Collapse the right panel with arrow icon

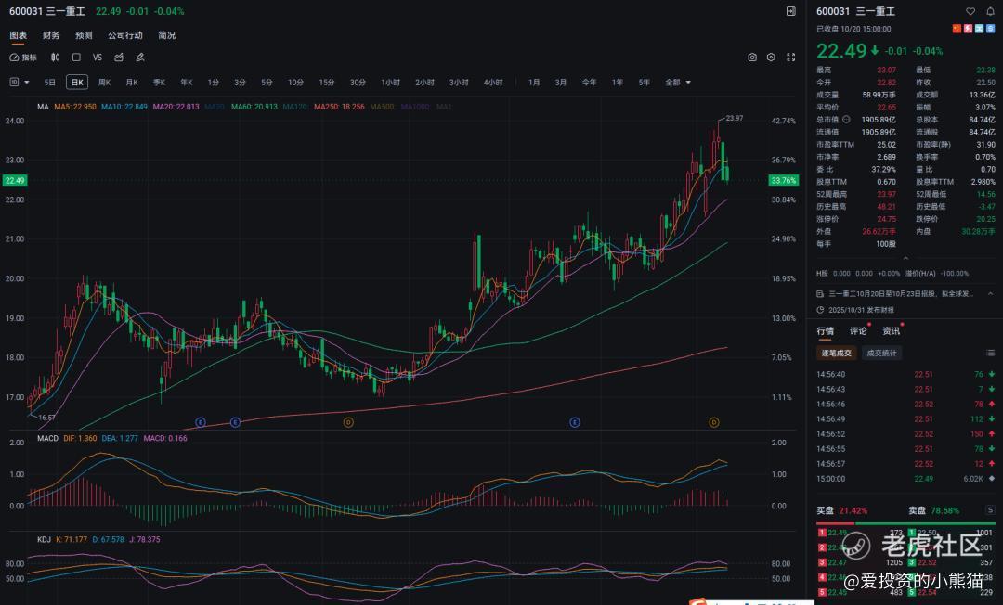tap(791, 11)
